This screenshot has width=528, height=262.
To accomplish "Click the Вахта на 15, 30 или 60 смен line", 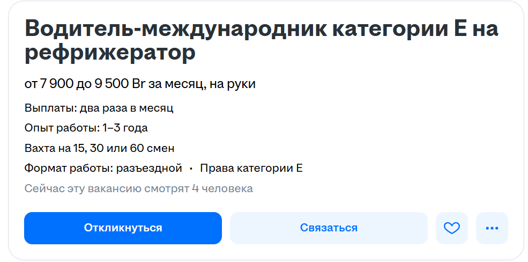I will click(100, 148).
